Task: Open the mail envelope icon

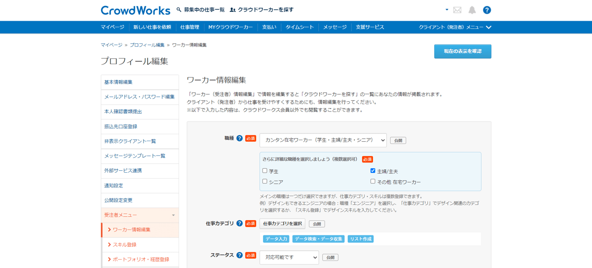Action: pos(457,10)
